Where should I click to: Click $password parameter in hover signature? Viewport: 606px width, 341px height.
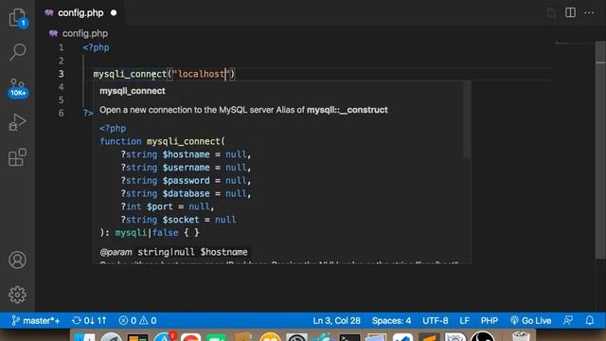point(186,181)
